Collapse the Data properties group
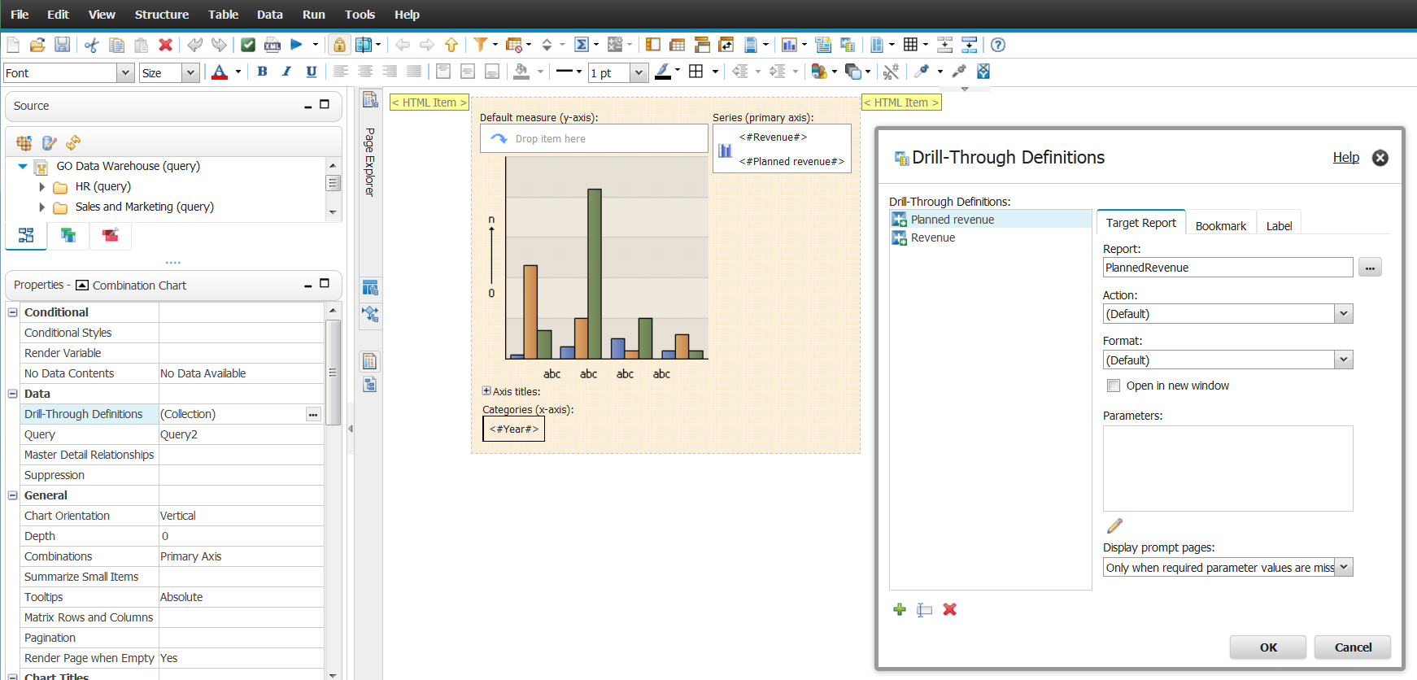1417x680 pixels. coord(12,394)
